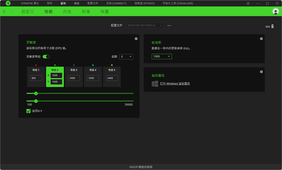The width and height of the screenshot is (282, 170).
Task: Switch to the 键盘 top tab
Action: pyautogui.click(x=77, y=3)
